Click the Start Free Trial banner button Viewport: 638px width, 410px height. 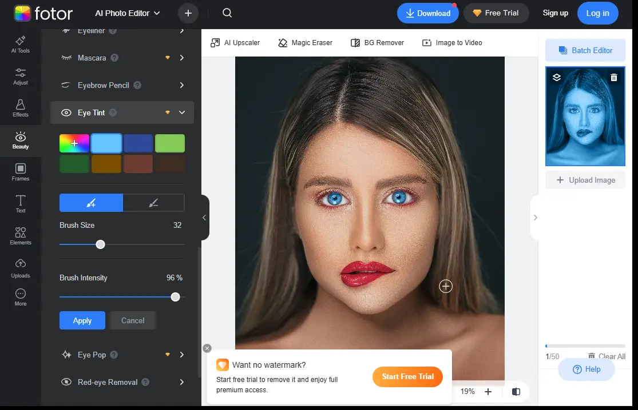pos(407,376)
